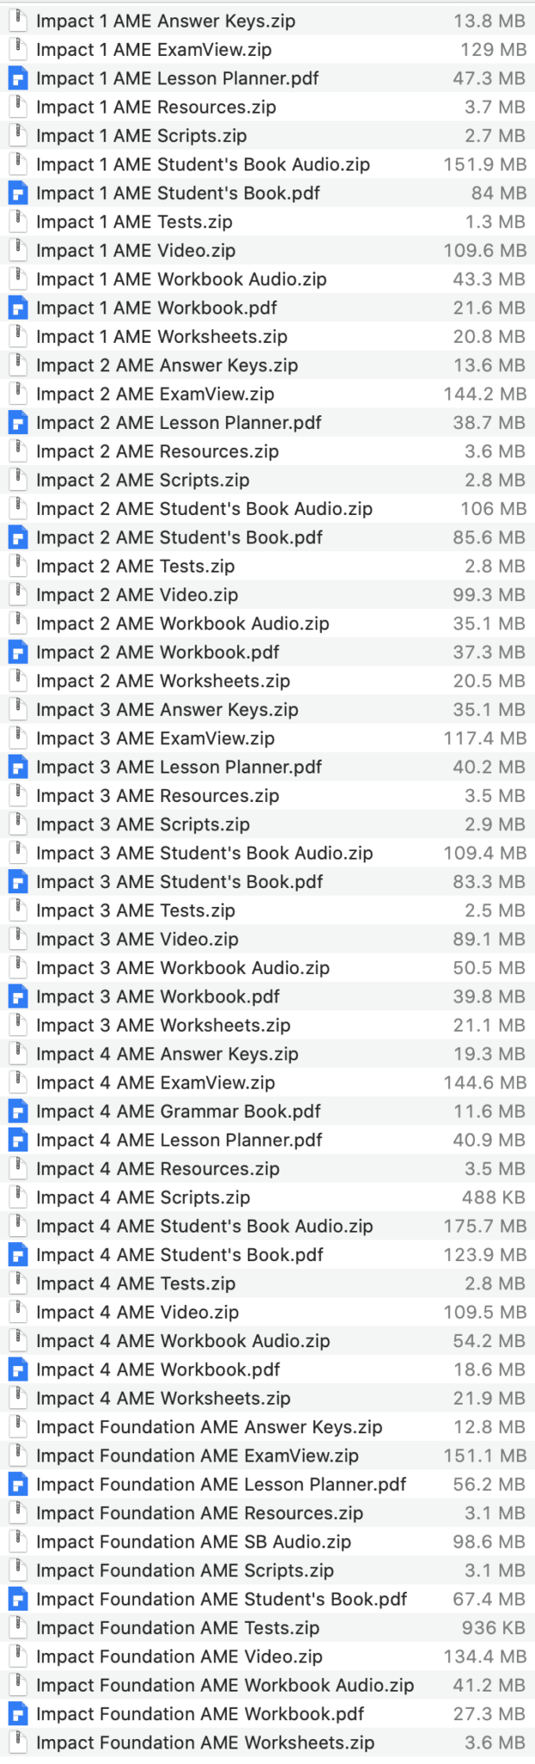
Task: Click the zip icon for Impact 4 AME Scripts
Action: [x=17, y=1196]
